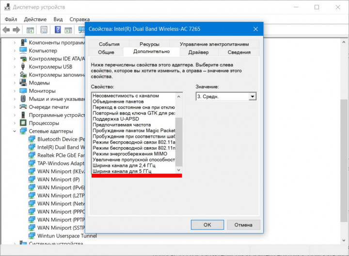Switch to the Драйвер tab

click(199, 52)
